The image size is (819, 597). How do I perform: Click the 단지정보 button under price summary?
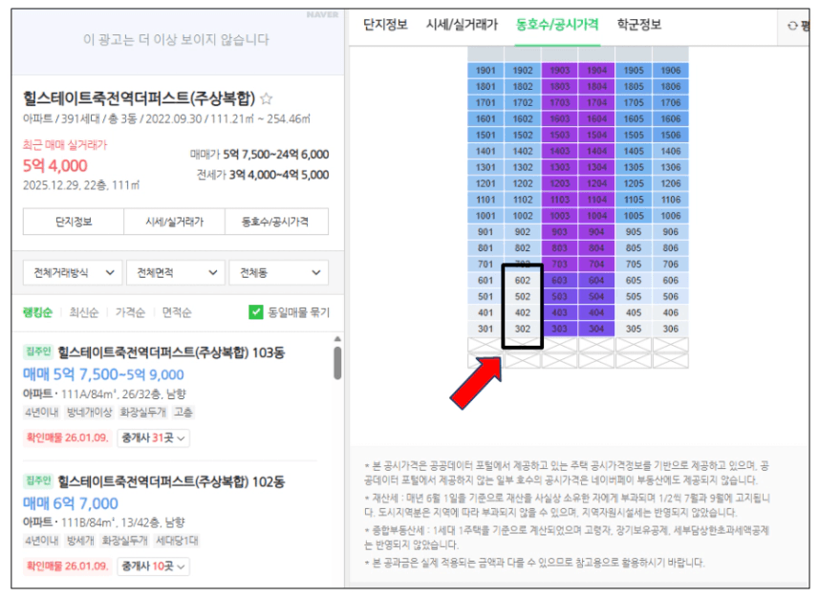(74, 222)
